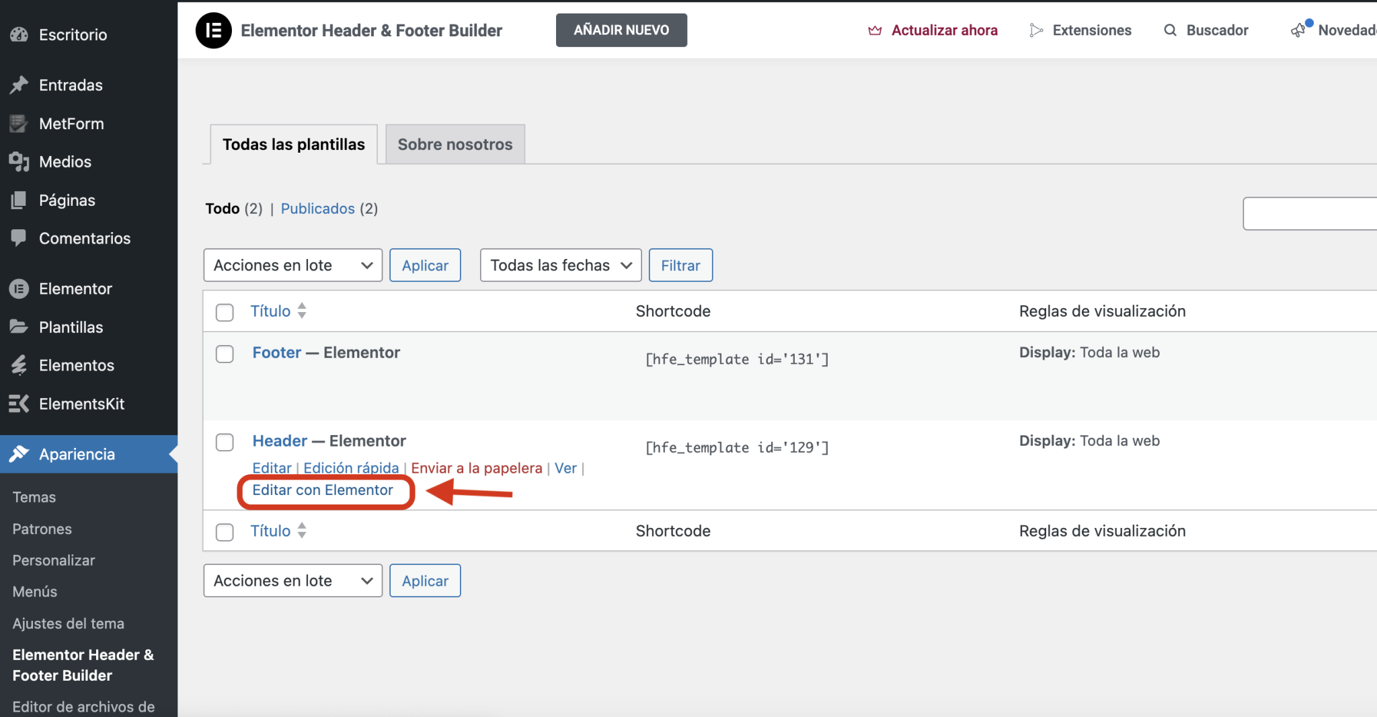Screen dimensions: 1377x717
Task: Switch to the Sobre nosotros tab
Action: click(455, 143)
